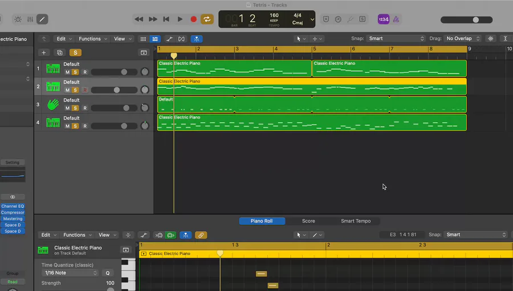Click the Tuner icon in the control bar
Image resolution: width=513 pixels, height=291 pixels.
coord(350,19)
